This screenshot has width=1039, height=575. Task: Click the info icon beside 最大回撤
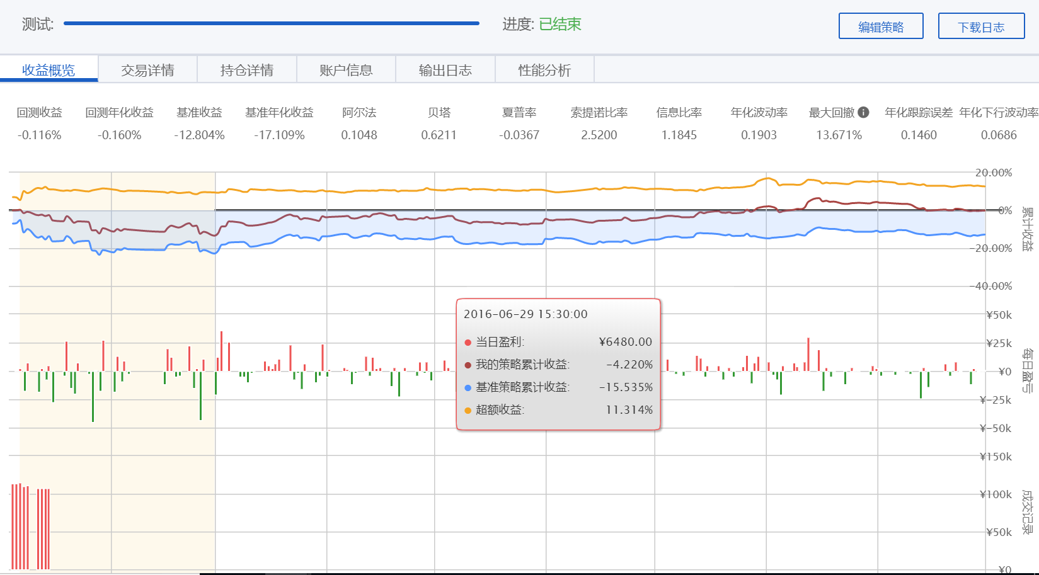[864, 112]
